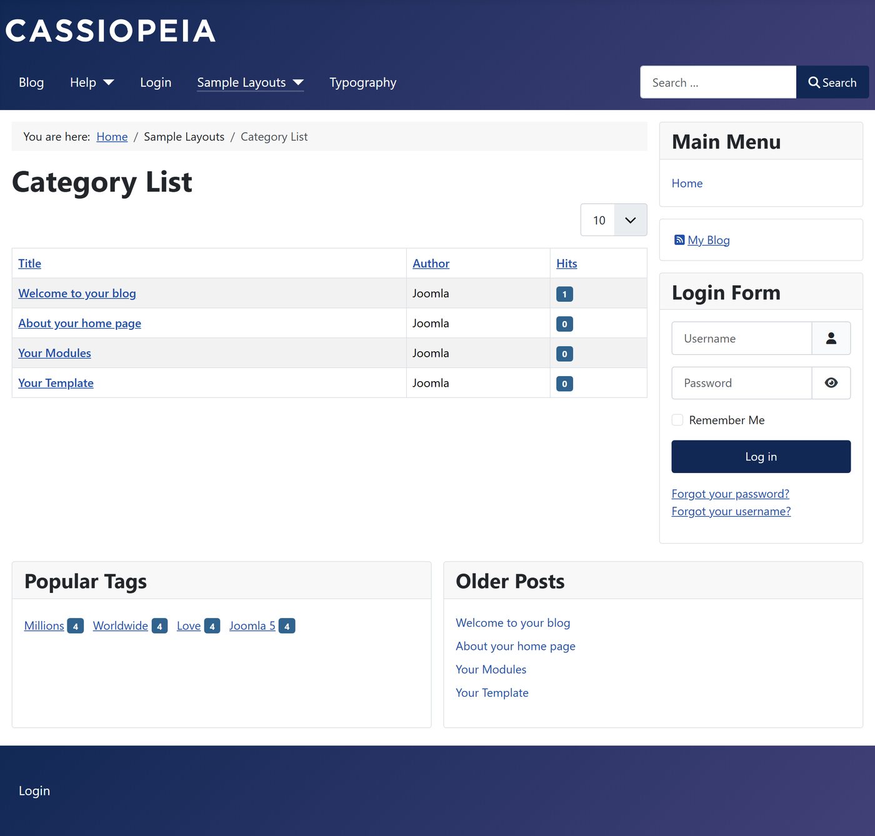Sort table by Title column
Image resolution: width=875 pixels, height=836 pixels.
(x=29, y=263)
